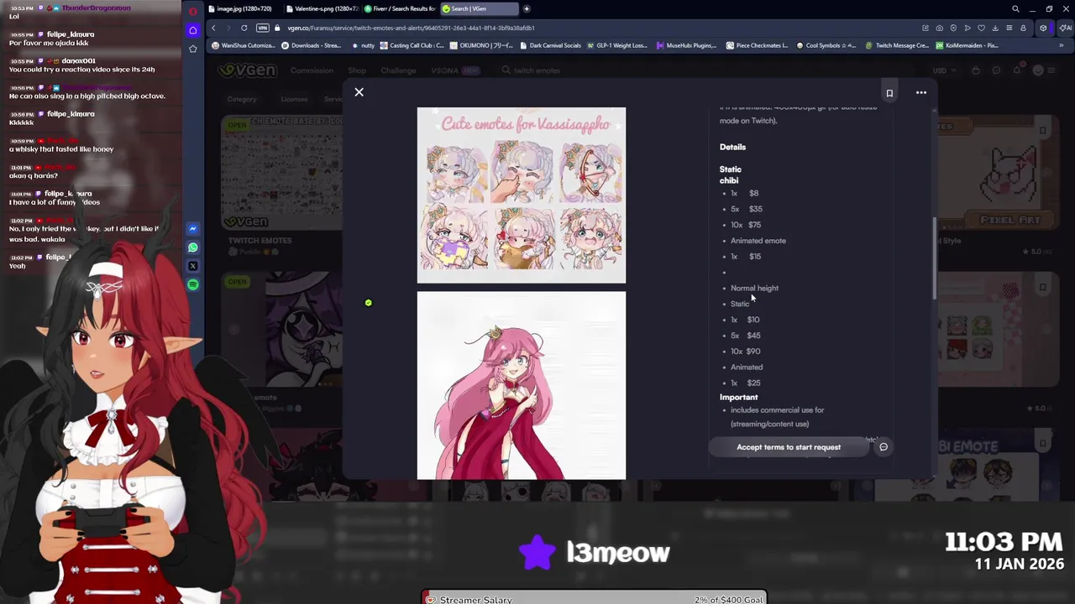Screen dimensions: 1075x604
Task: Switch to the Valentine-s.png browser tab
Action: tap(322, 8)
